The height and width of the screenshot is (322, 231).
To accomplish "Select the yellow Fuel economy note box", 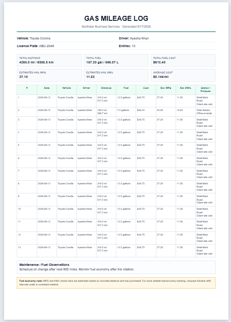I will [116, 283].
